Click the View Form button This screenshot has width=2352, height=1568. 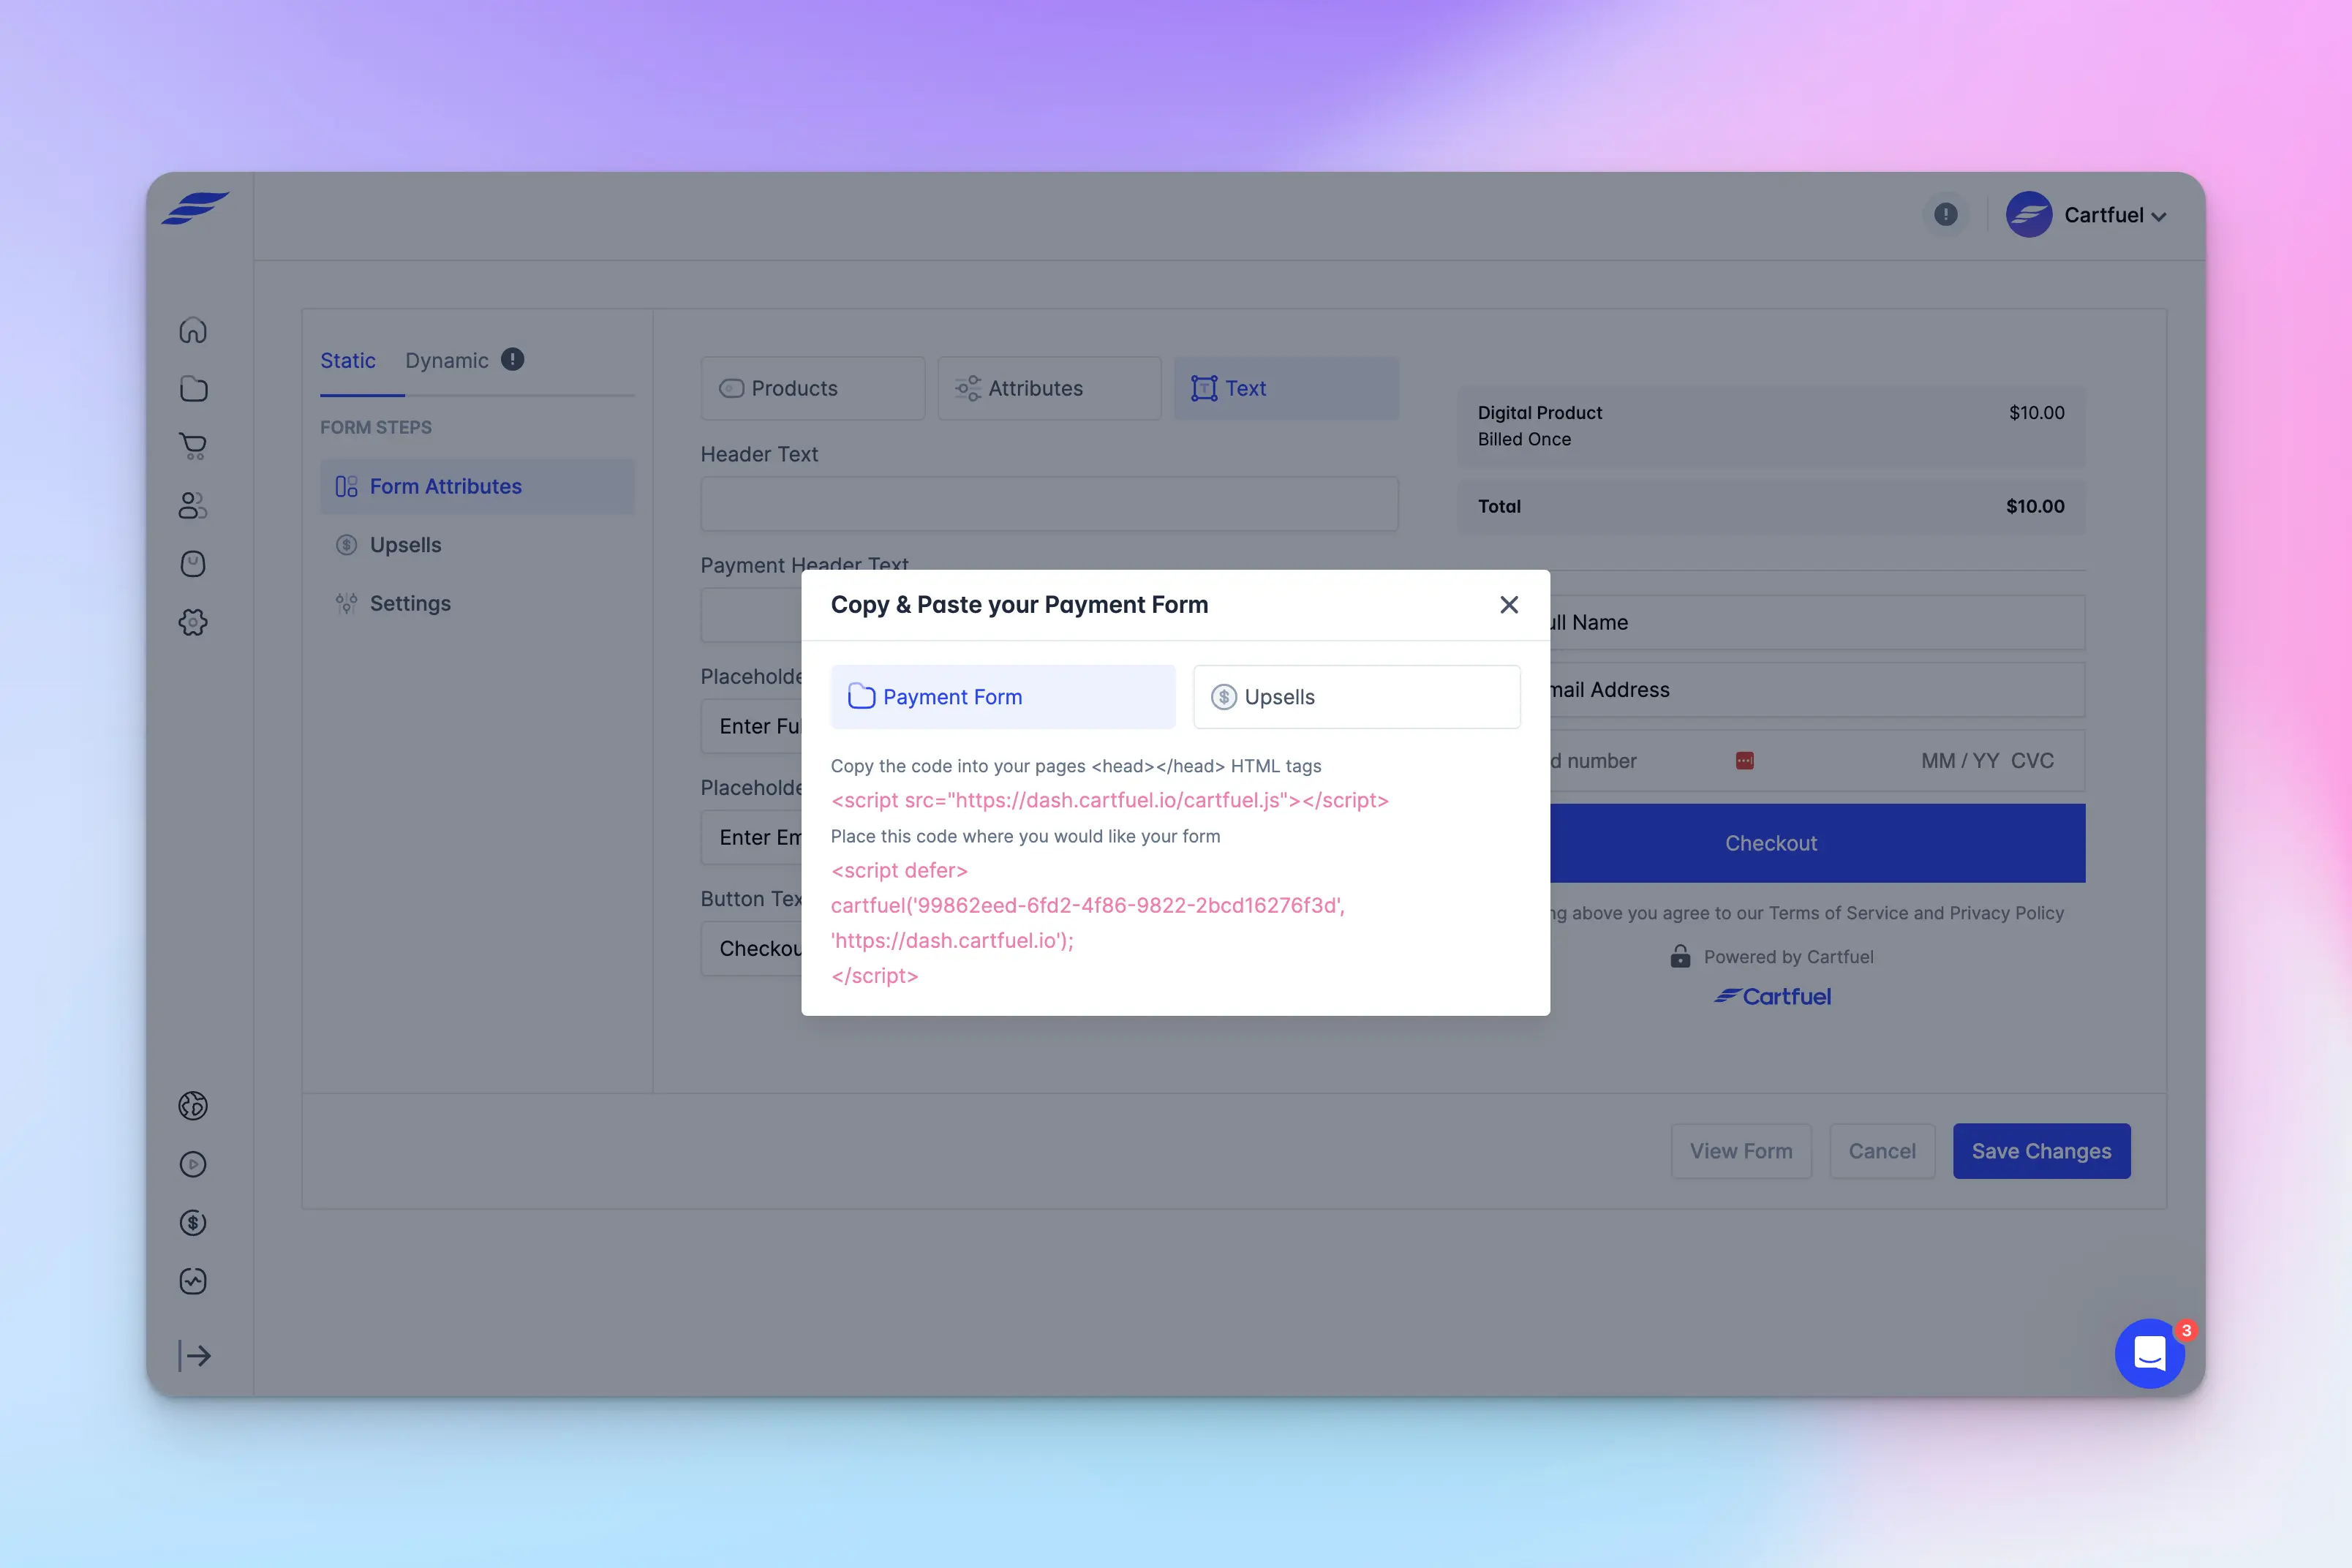(1741, 1151)
